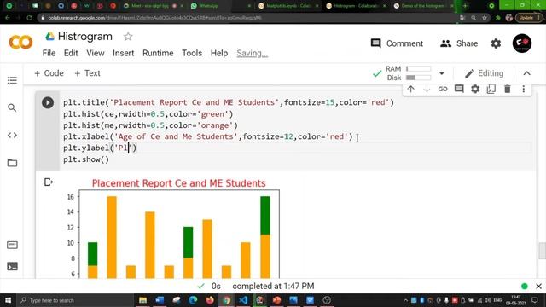Click the completed at 1:47 PM status text

(x=273, y=287)
